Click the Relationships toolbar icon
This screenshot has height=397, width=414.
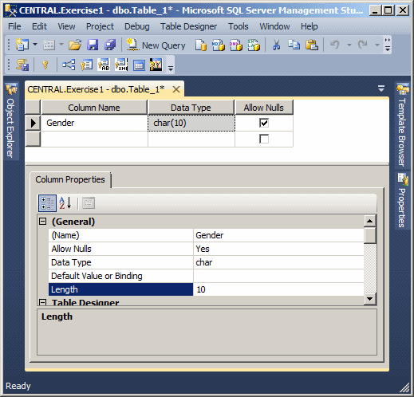[x=69, y=65]
